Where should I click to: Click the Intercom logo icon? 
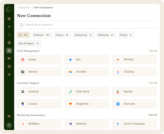coord(118,104)
